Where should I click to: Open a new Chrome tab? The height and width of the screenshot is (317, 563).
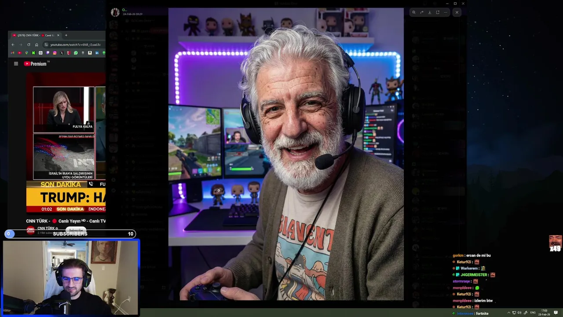pyautogui.click(x=66, y=35)
